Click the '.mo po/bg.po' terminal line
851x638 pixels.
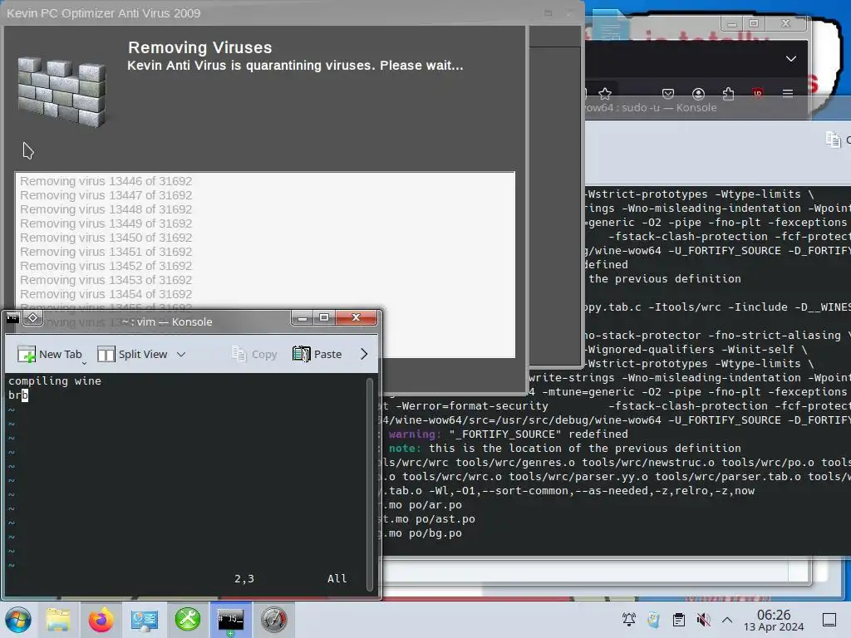click(425, 532)
